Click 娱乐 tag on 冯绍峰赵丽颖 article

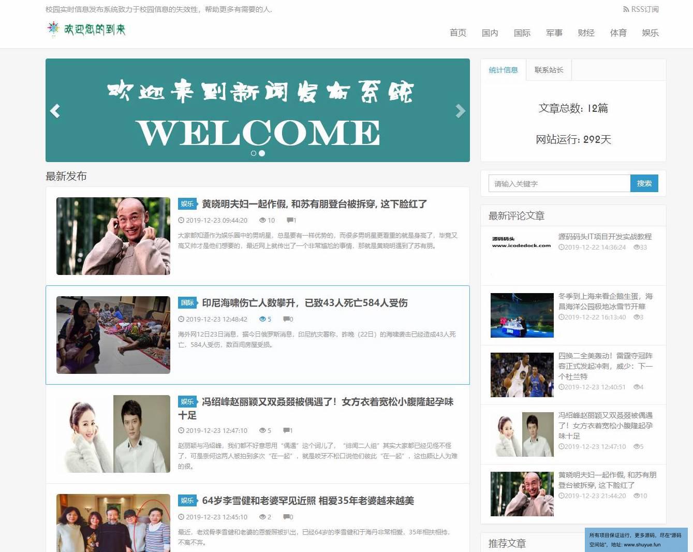tap(187, 402)
